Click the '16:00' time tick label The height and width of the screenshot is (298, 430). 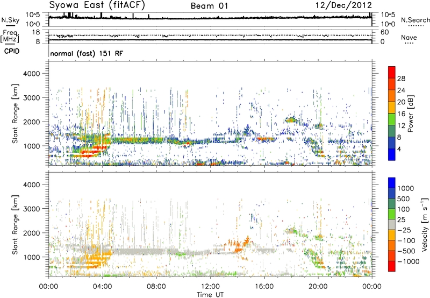(x=264, y=287)
